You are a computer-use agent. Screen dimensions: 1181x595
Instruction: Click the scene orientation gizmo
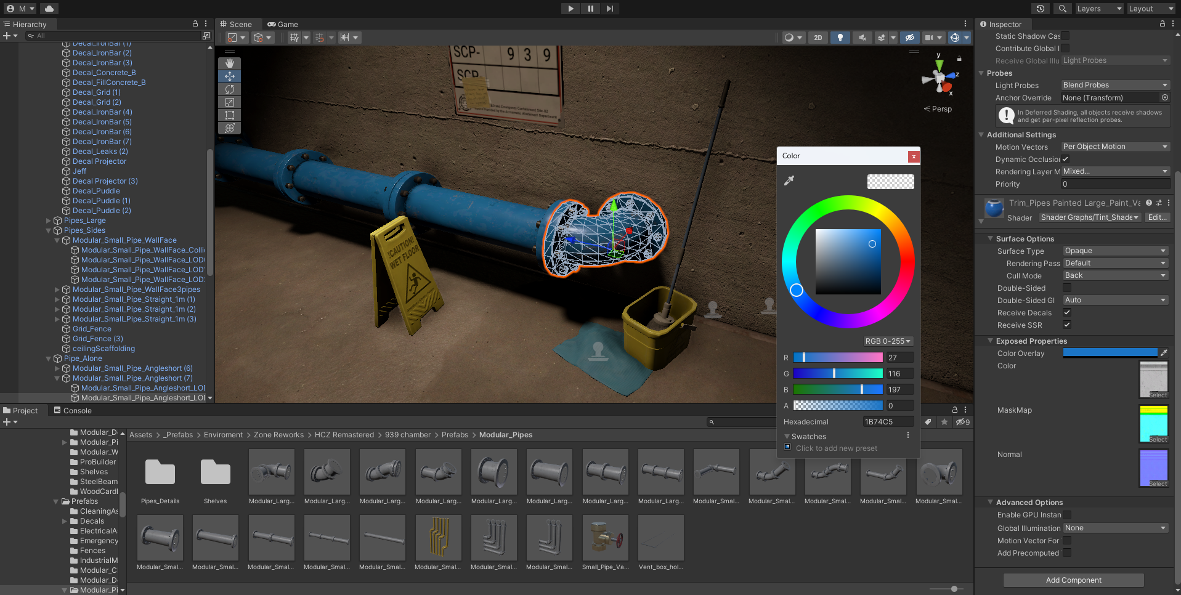939,78
